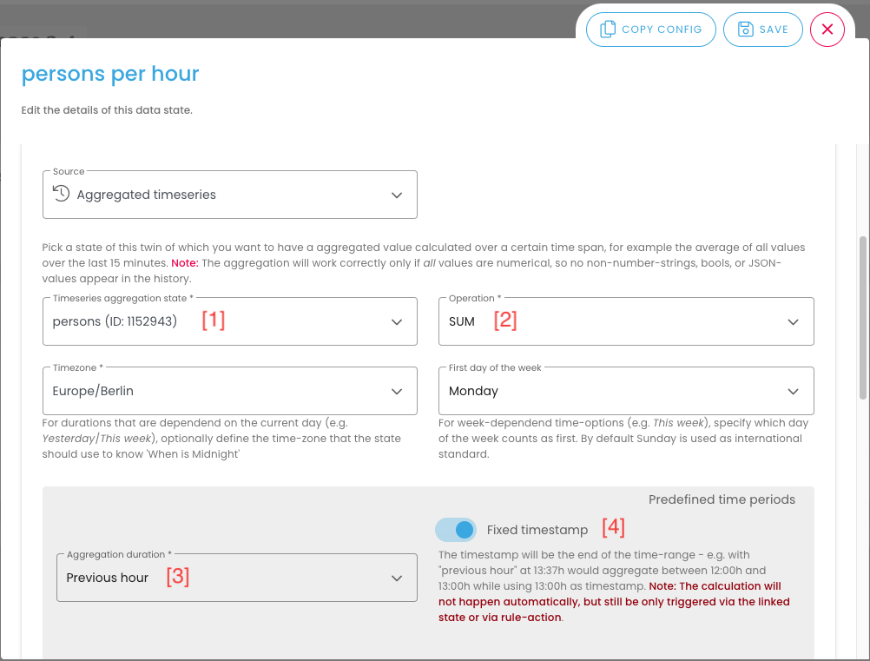Open the Europe/Berlin timezone dropdown

coord(217,391)
